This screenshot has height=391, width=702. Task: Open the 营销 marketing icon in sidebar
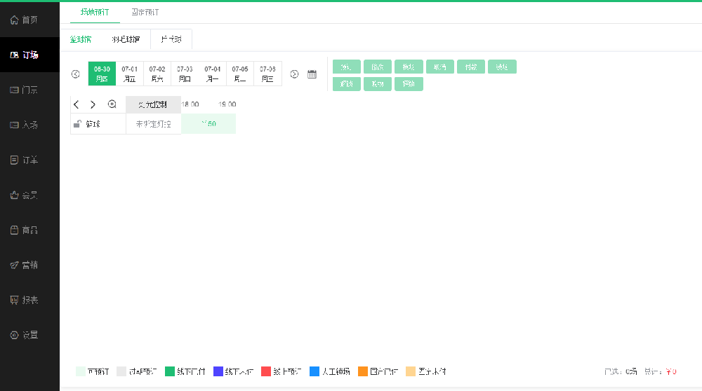(x=14, y=265)
